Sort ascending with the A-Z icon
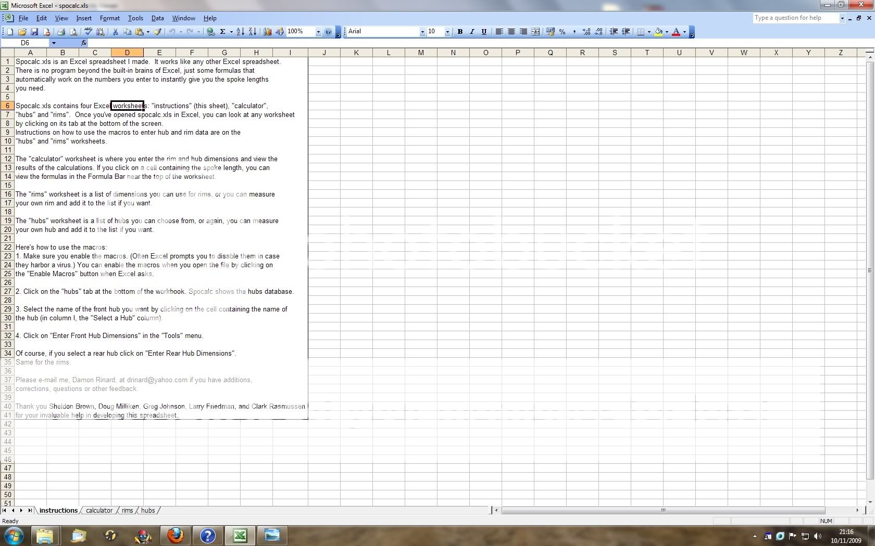This screenshot has width=875, height=546. (x=240, y=32)
